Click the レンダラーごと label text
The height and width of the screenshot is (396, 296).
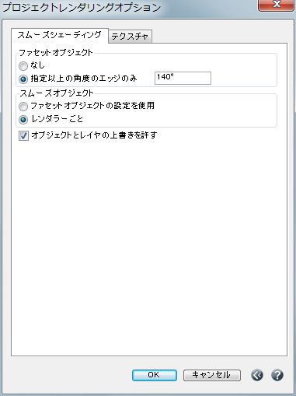(57, 119)
